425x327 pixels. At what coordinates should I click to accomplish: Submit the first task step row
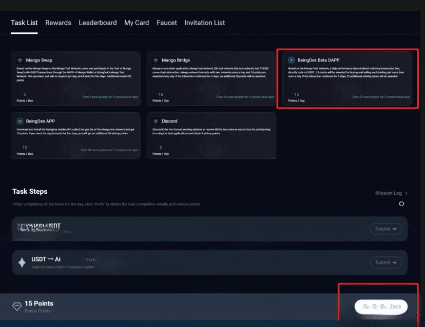click(385, 229)
